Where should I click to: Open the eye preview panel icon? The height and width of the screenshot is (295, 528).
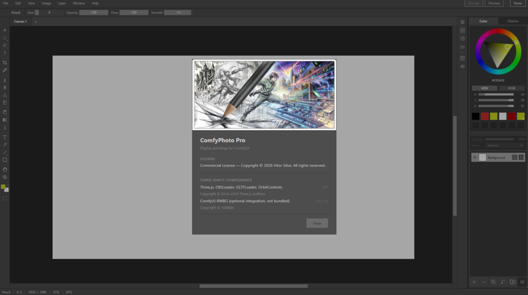[x=462, y=66]
